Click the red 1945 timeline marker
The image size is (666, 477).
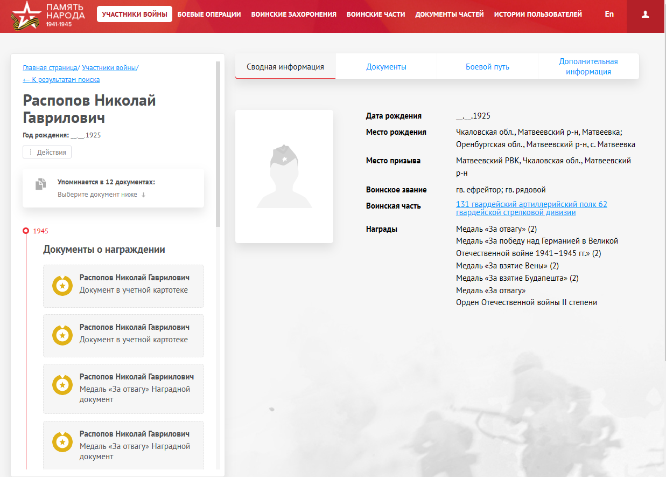(26, 231)
